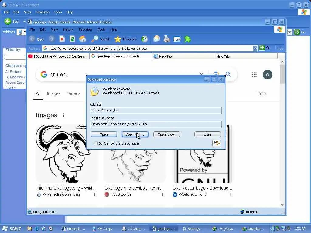The width and height of the screenshot is (311, 233).
Task: Switch to 'I Bought the Windows 11 Ice Cream' tab
Action: coord(58,56)
